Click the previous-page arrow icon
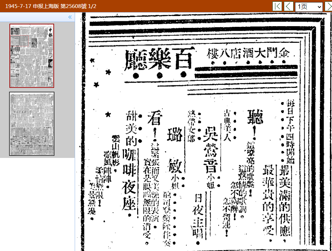 click(289, 6)
